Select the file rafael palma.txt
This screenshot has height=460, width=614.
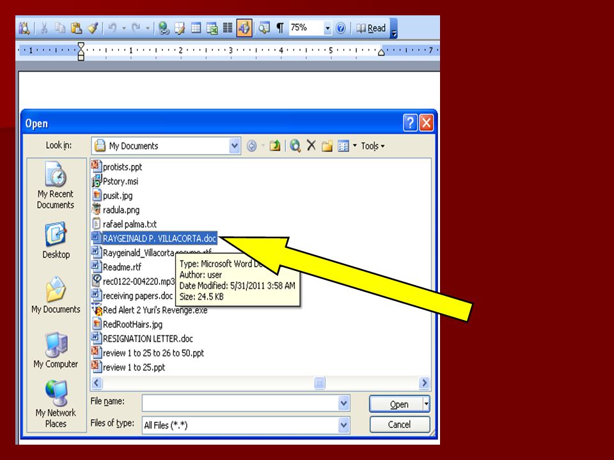[x=124, y=224]
